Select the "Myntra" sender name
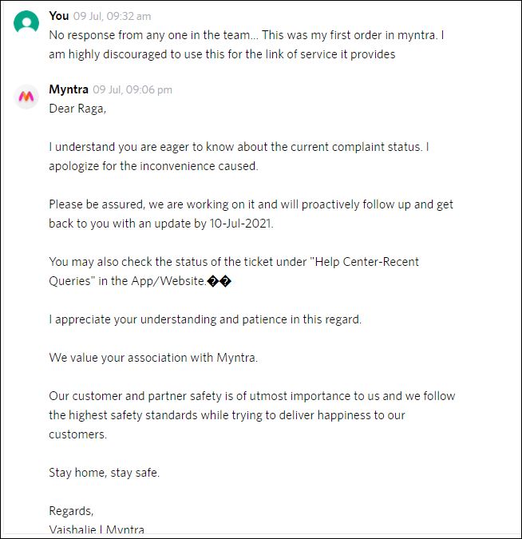The height and width of the screenshot is (539, 522). click(69, 89)
